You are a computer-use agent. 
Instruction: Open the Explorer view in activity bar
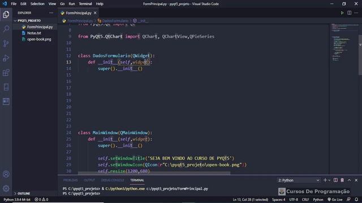tap(6, 15)
